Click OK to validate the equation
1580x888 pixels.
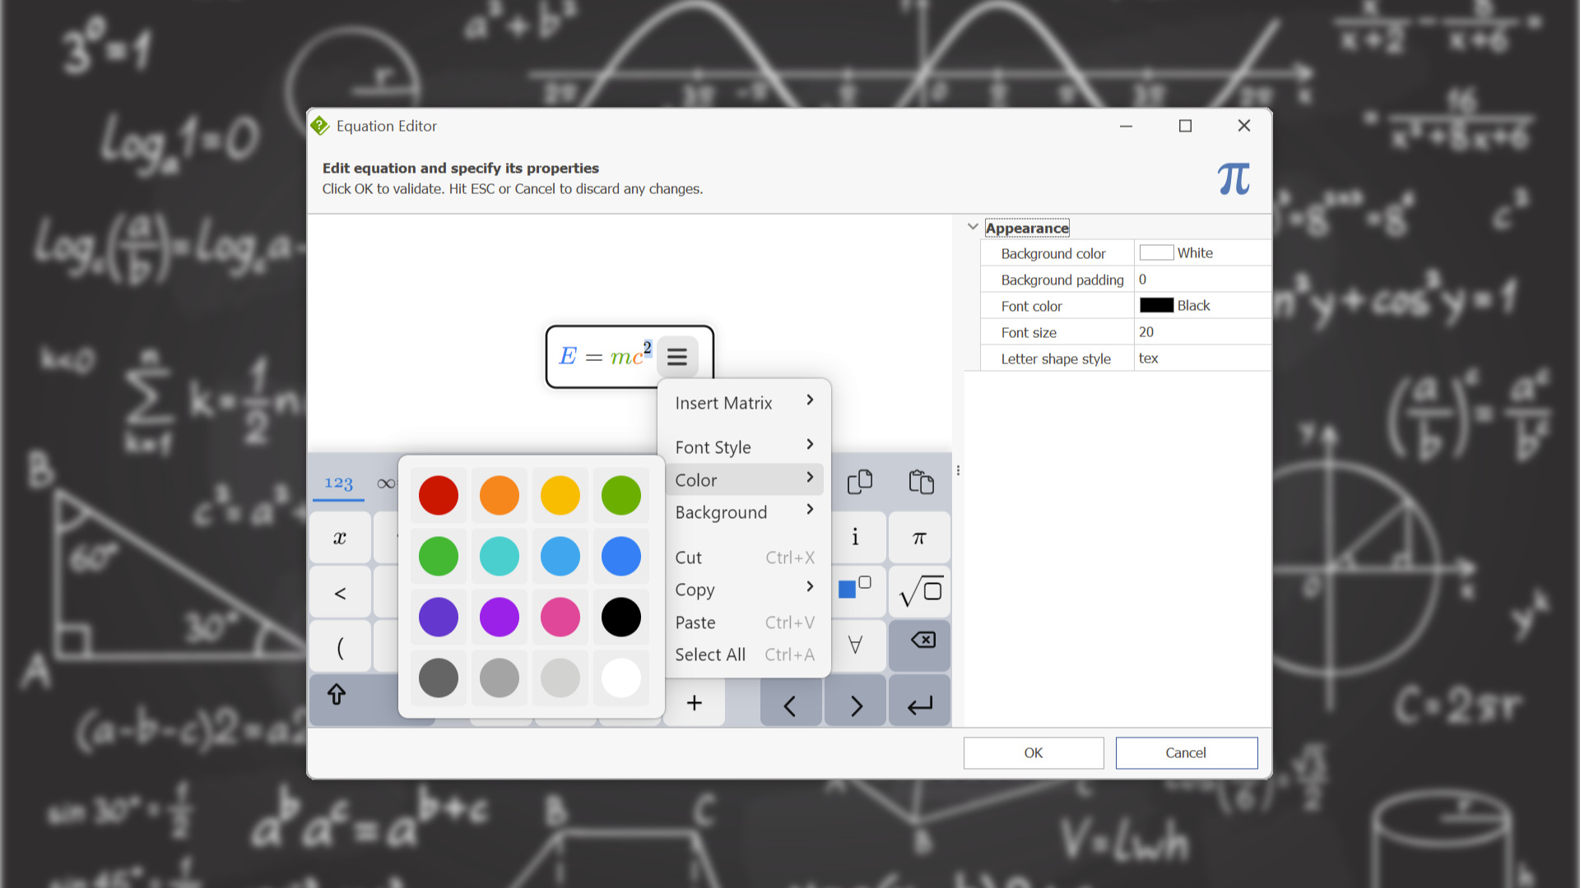[1034, 753]
